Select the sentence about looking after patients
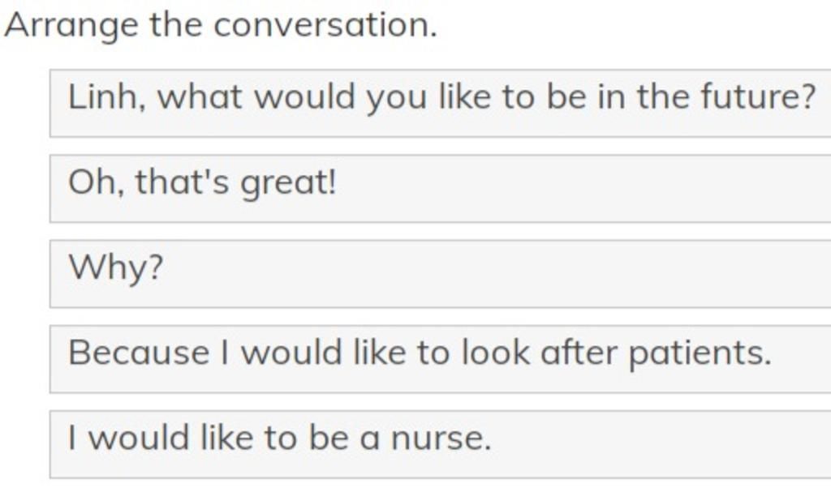Image resolution: width=831 pixels, height=492 pixels. [441, 359]
